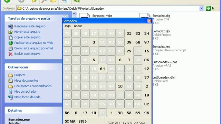Click the Copiar este arquivo page icon
The image size is (221, 124).
tap(10, 37)
